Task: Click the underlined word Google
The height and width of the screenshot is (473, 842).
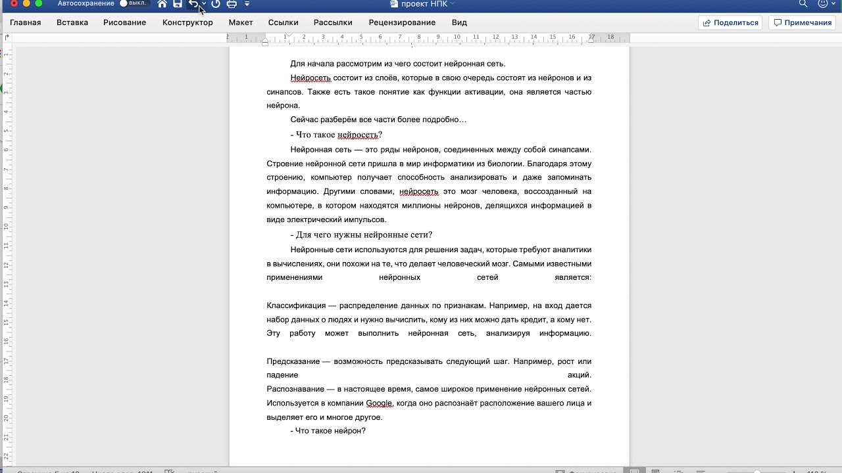Action: point(379,403)
